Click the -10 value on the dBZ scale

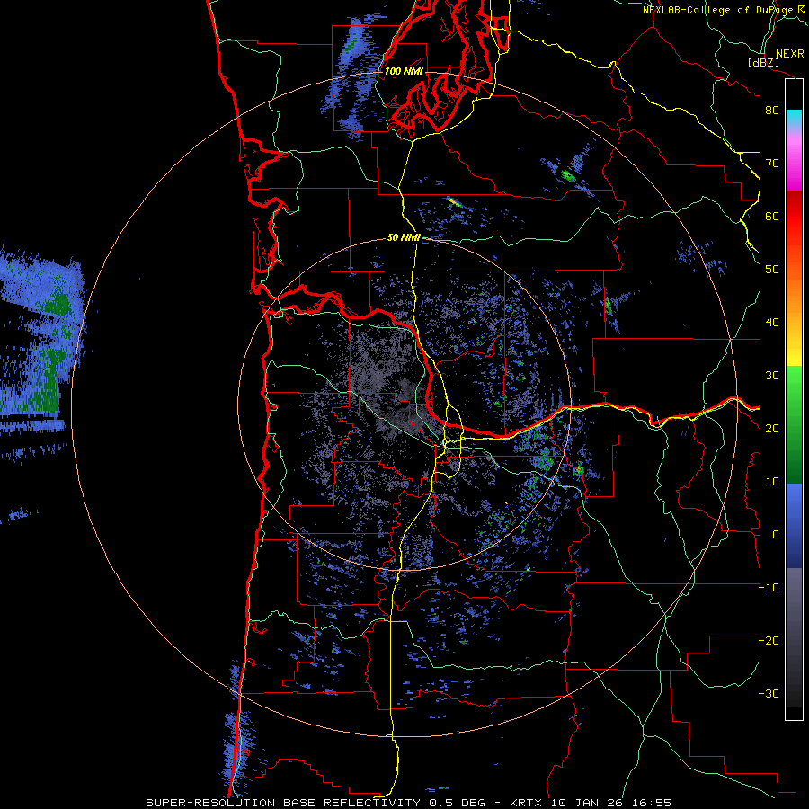click(x=769, y=589)
